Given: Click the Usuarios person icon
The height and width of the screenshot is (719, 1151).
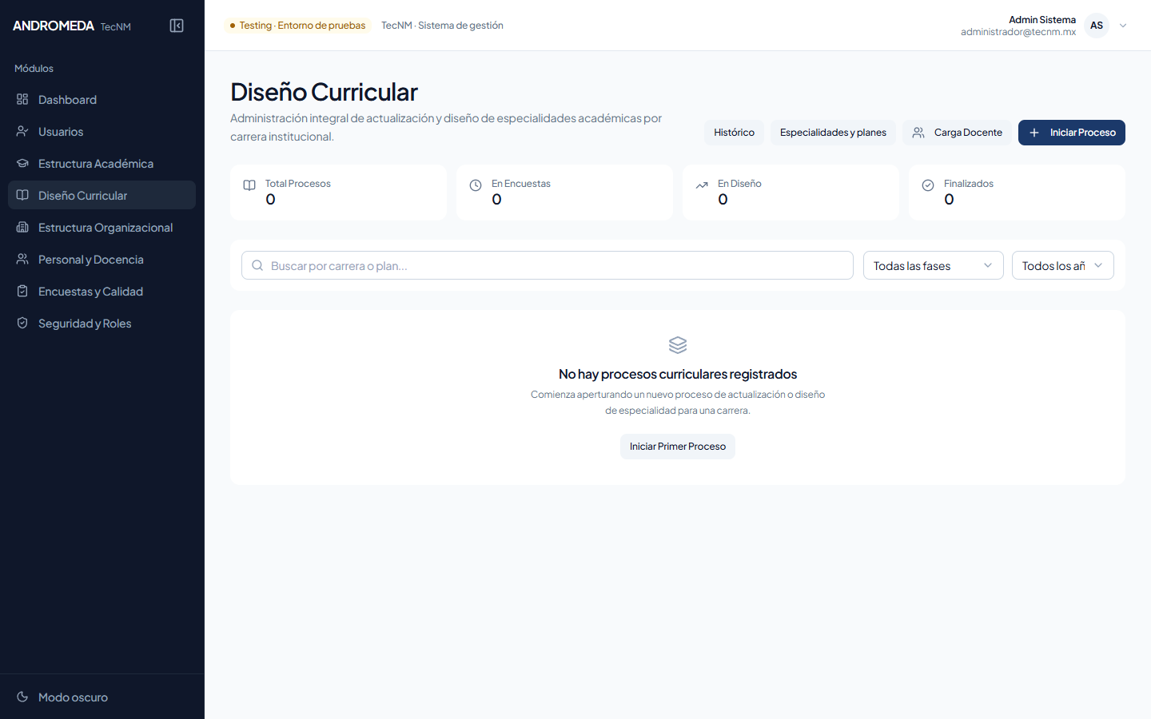Looking at the screenshot, I should tap(22, 131).
